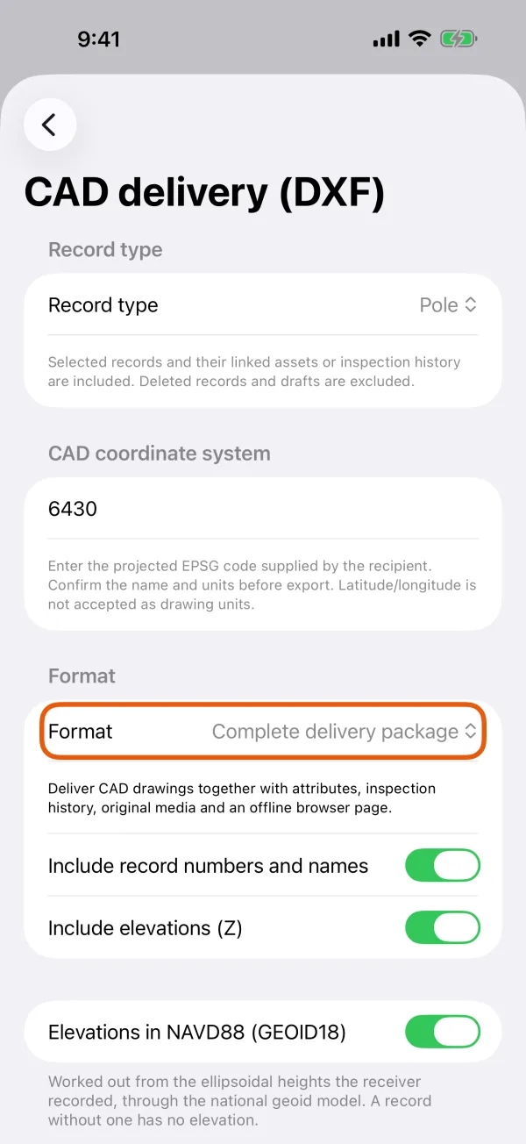Toggle Elevations in NAVD88 (GEOID18)
Screen dimensions: 526x1144
(x=443, y=1033)
